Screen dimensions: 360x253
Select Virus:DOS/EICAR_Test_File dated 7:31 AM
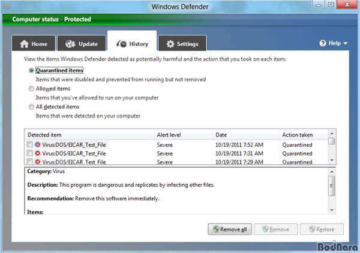click(74, 153)
